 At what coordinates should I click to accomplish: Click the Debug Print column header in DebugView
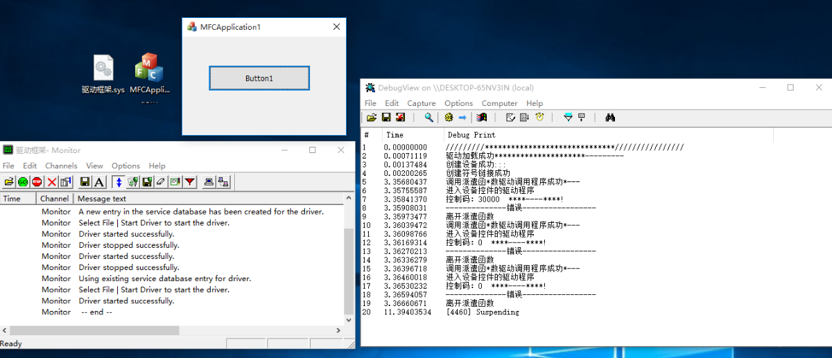pyautogui.click(x=609, y=135)
